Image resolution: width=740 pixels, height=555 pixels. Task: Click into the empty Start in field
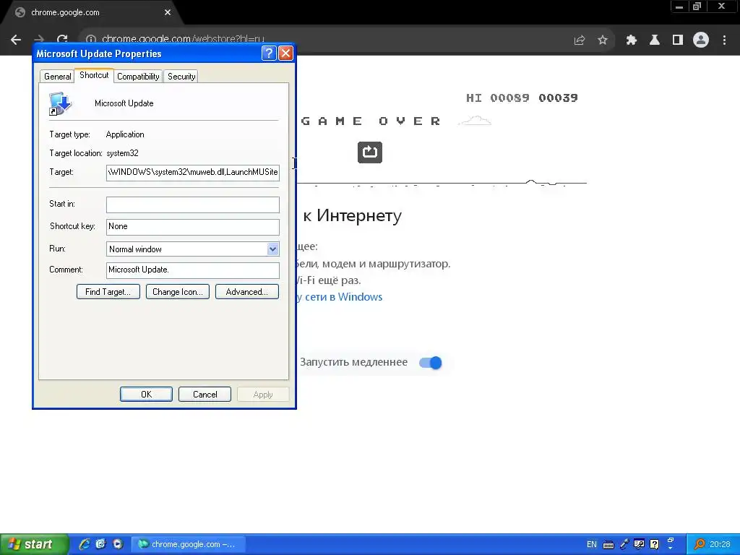point(192,205)
